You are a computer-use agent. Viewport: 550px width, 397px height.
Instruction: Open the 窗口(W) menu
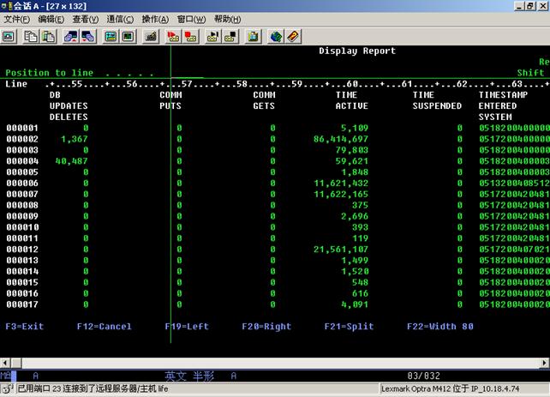tap(191, 20)
